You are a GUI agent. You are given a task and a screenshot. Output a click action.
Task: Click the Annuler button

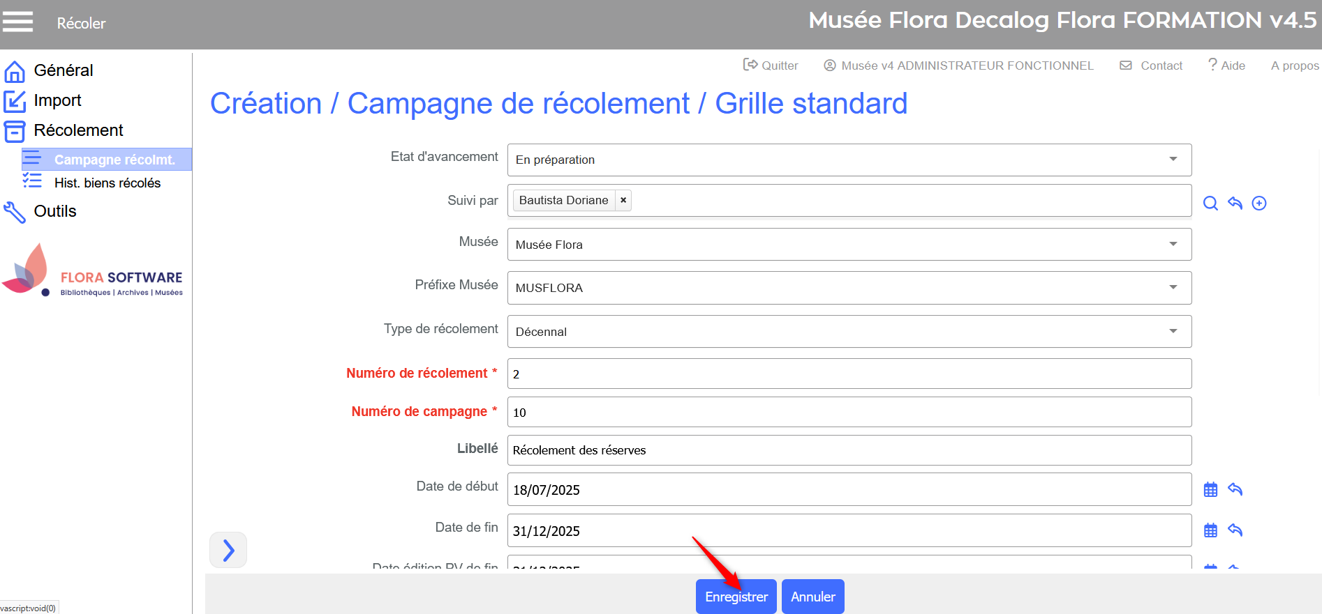(x=812, y=597)
